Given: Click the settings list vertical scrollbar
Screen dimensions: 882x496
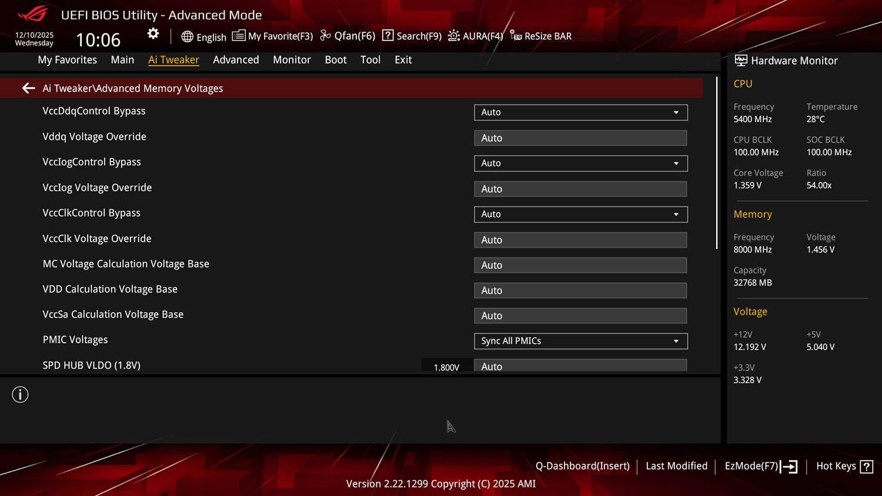Looking at the screenshot, I should 717,163.
